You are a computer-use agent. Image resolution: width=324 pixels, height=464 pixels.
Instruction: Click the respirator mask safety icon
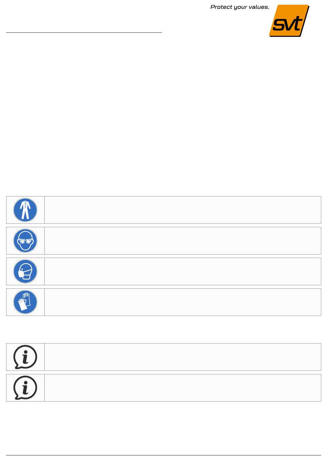pos(25,271)
